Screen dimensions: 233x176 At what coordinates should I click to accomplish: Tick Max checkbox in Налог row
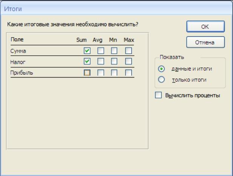coord(128,61)
